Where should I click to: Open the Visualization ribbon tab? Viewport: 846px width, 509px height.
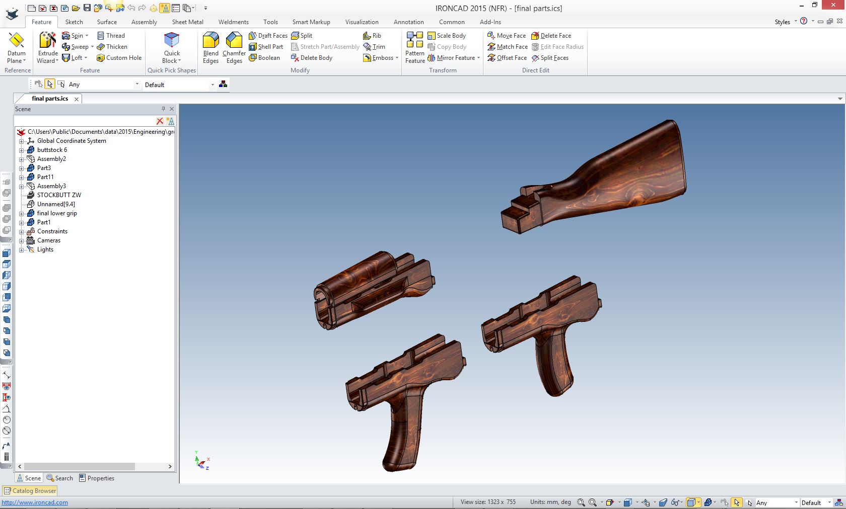[362, 22]
